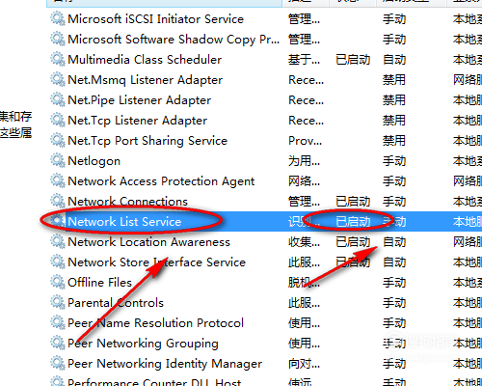This screenshot has height=386, width=482.
Task: Click the 已启动 status of Network List Service
Action: [x=353, y=222]
